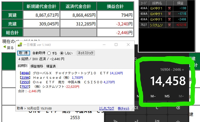Open the 7527 システムソフト code link

point(25,86)
